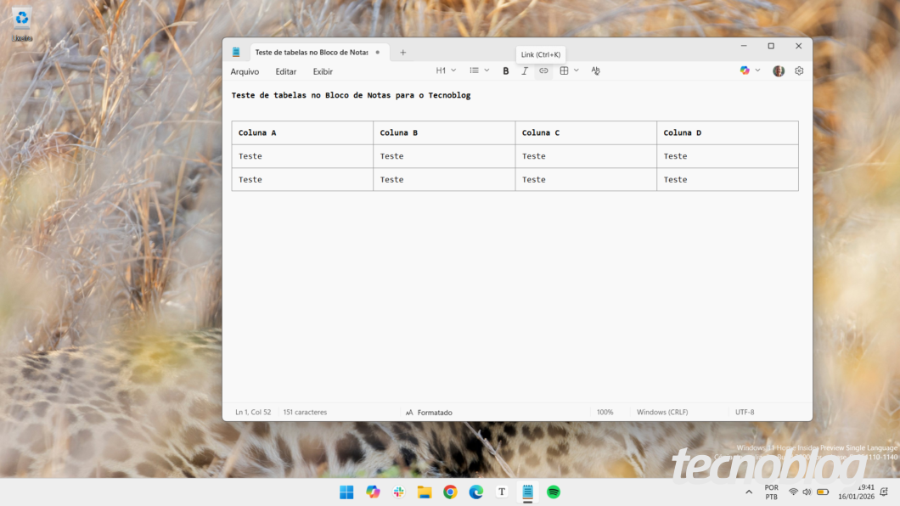Open the Exibir menu
Screen dimensions: 900x506
point(322,71)
